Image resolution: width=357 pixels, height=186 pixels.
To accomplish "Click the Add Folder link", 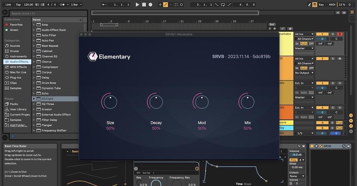I will pos(18,125).
